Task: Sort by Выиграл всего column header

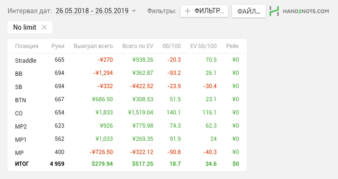Action: click(93, 46)
